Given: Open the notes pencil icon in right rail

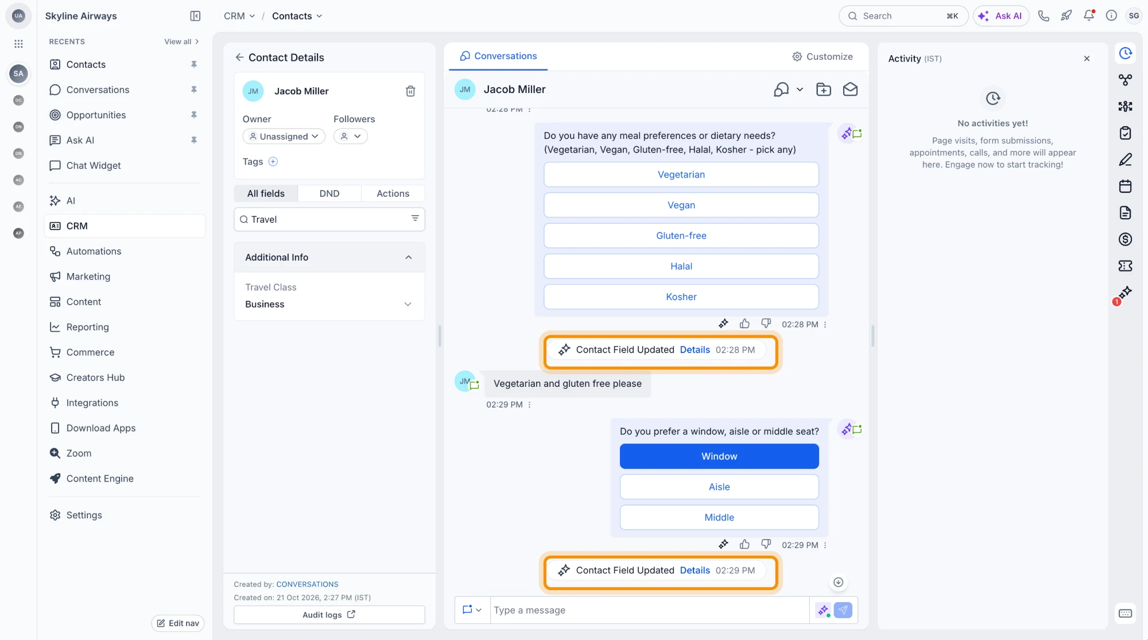Looking at the screenshot, I should coord(1125,160).
